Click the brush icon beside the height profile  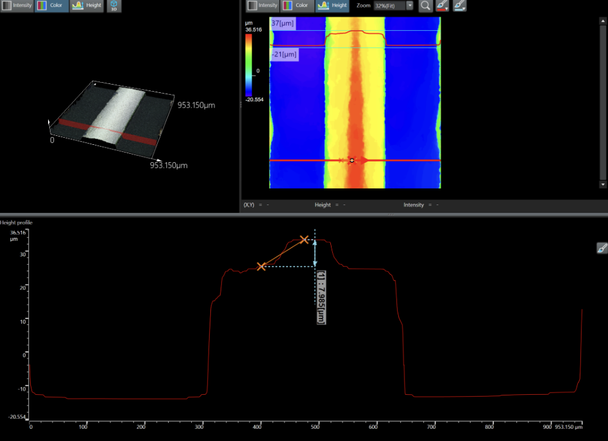[x=602, y=248]
